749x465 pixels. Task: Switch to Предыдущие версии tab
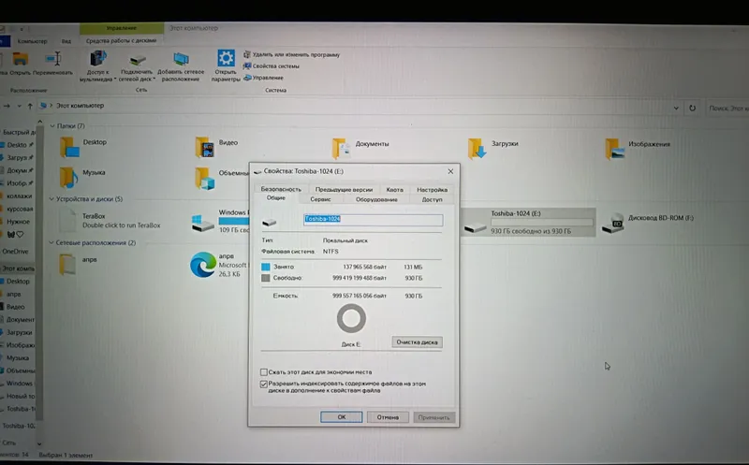[x=344, y=190]
